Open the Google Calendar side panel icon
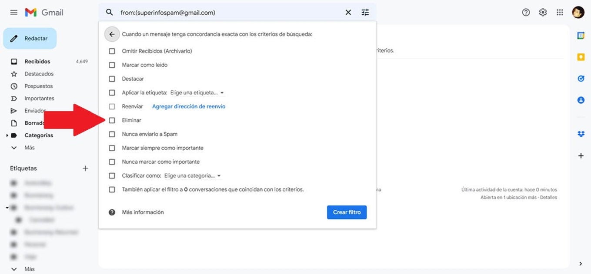591x274 pixels. (x=581, y=36)
